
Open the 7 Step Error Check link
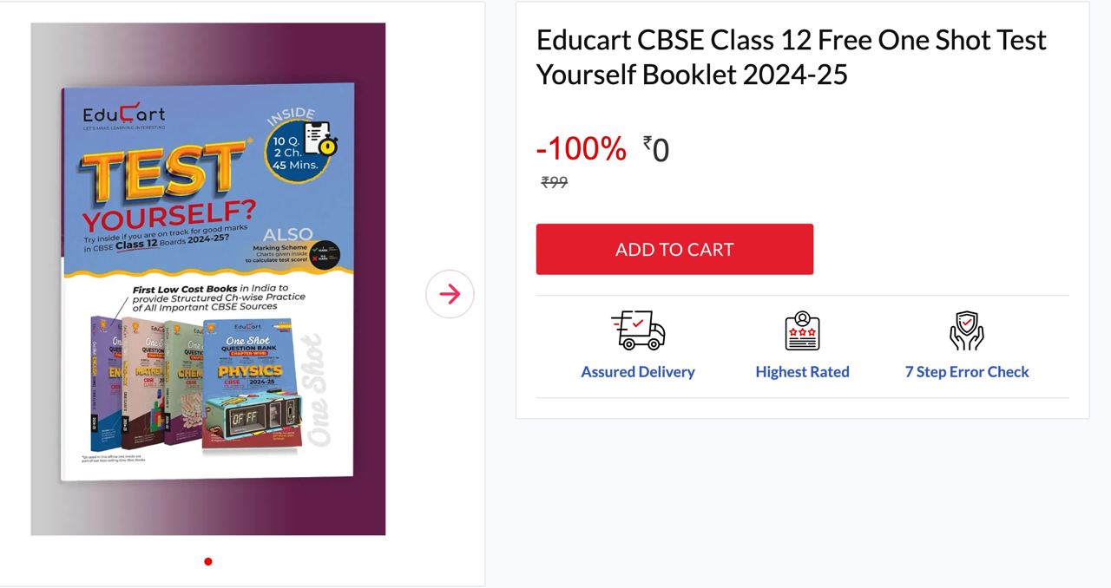click(967, 372)
